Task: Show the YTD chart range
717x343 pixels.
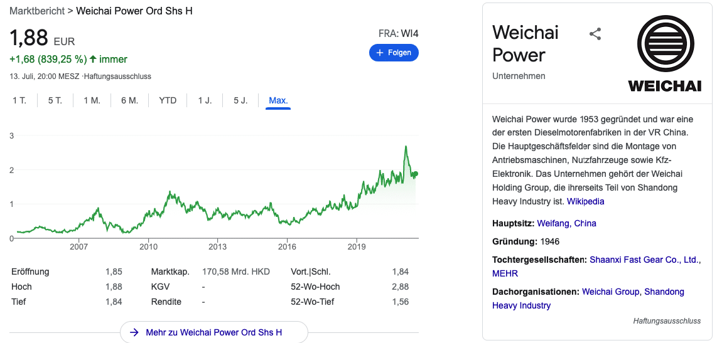Action: 168,100
